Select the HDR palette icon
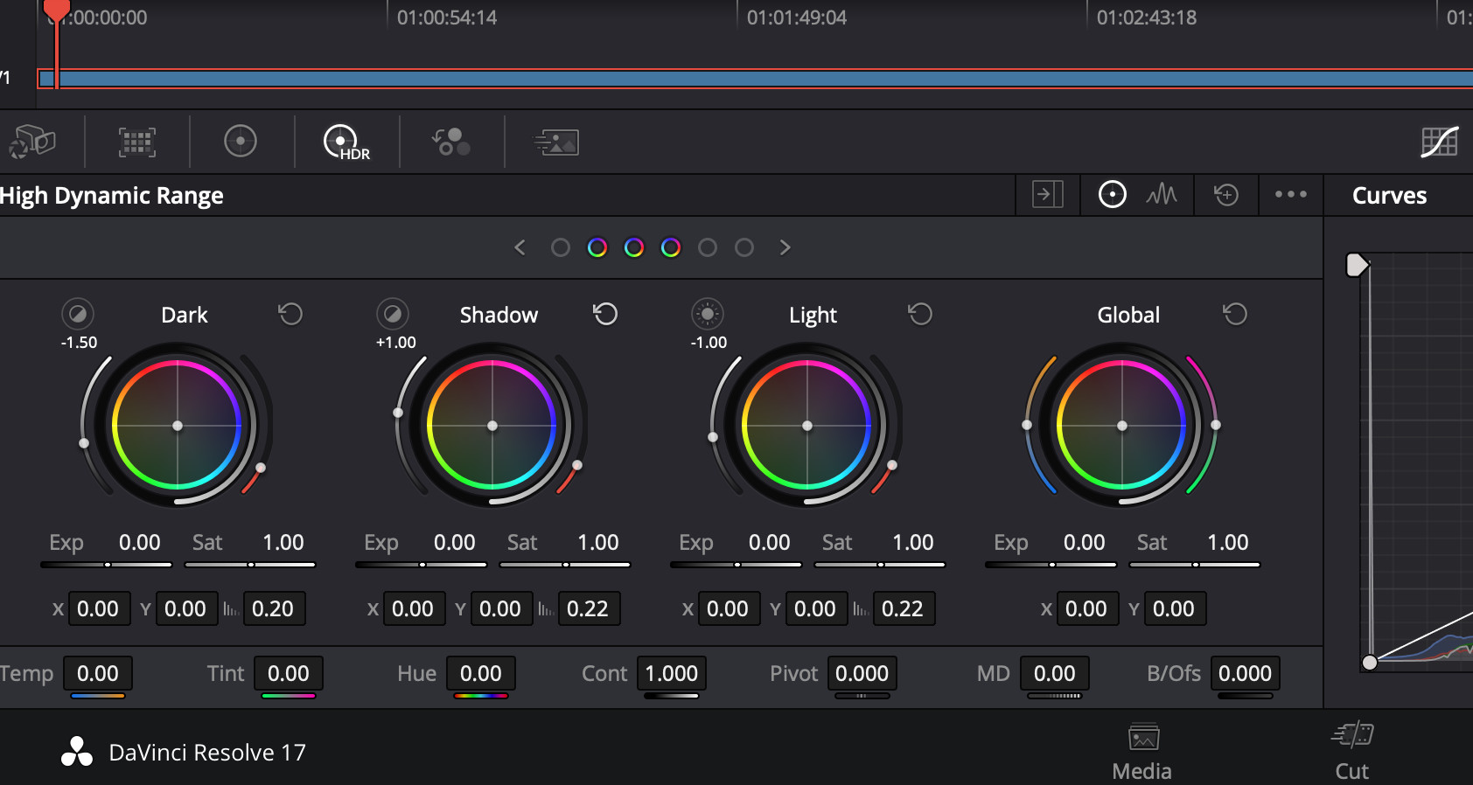1473x785 pixels. (346, 142)
